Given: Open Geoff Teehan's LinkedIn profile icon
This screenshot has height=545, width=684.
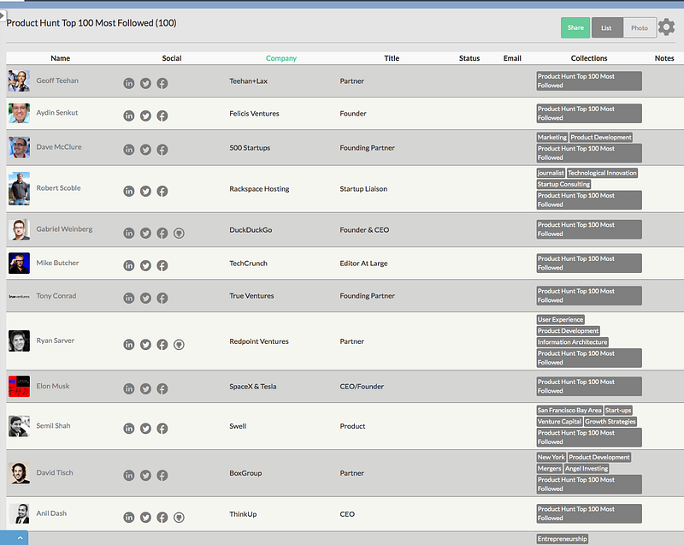Looking at the screenshot, I should click(x=129, y=83).
